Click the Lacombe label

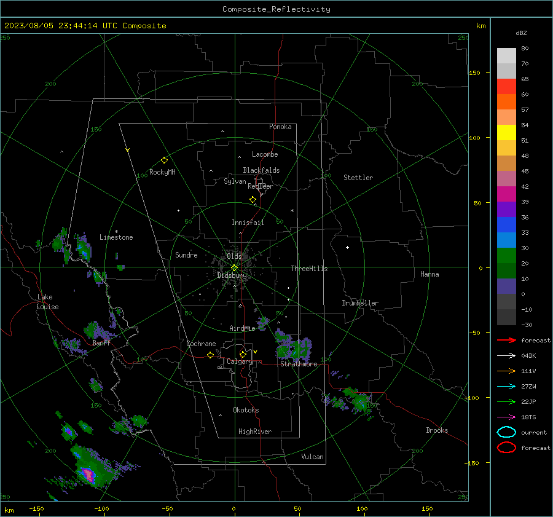265,154
